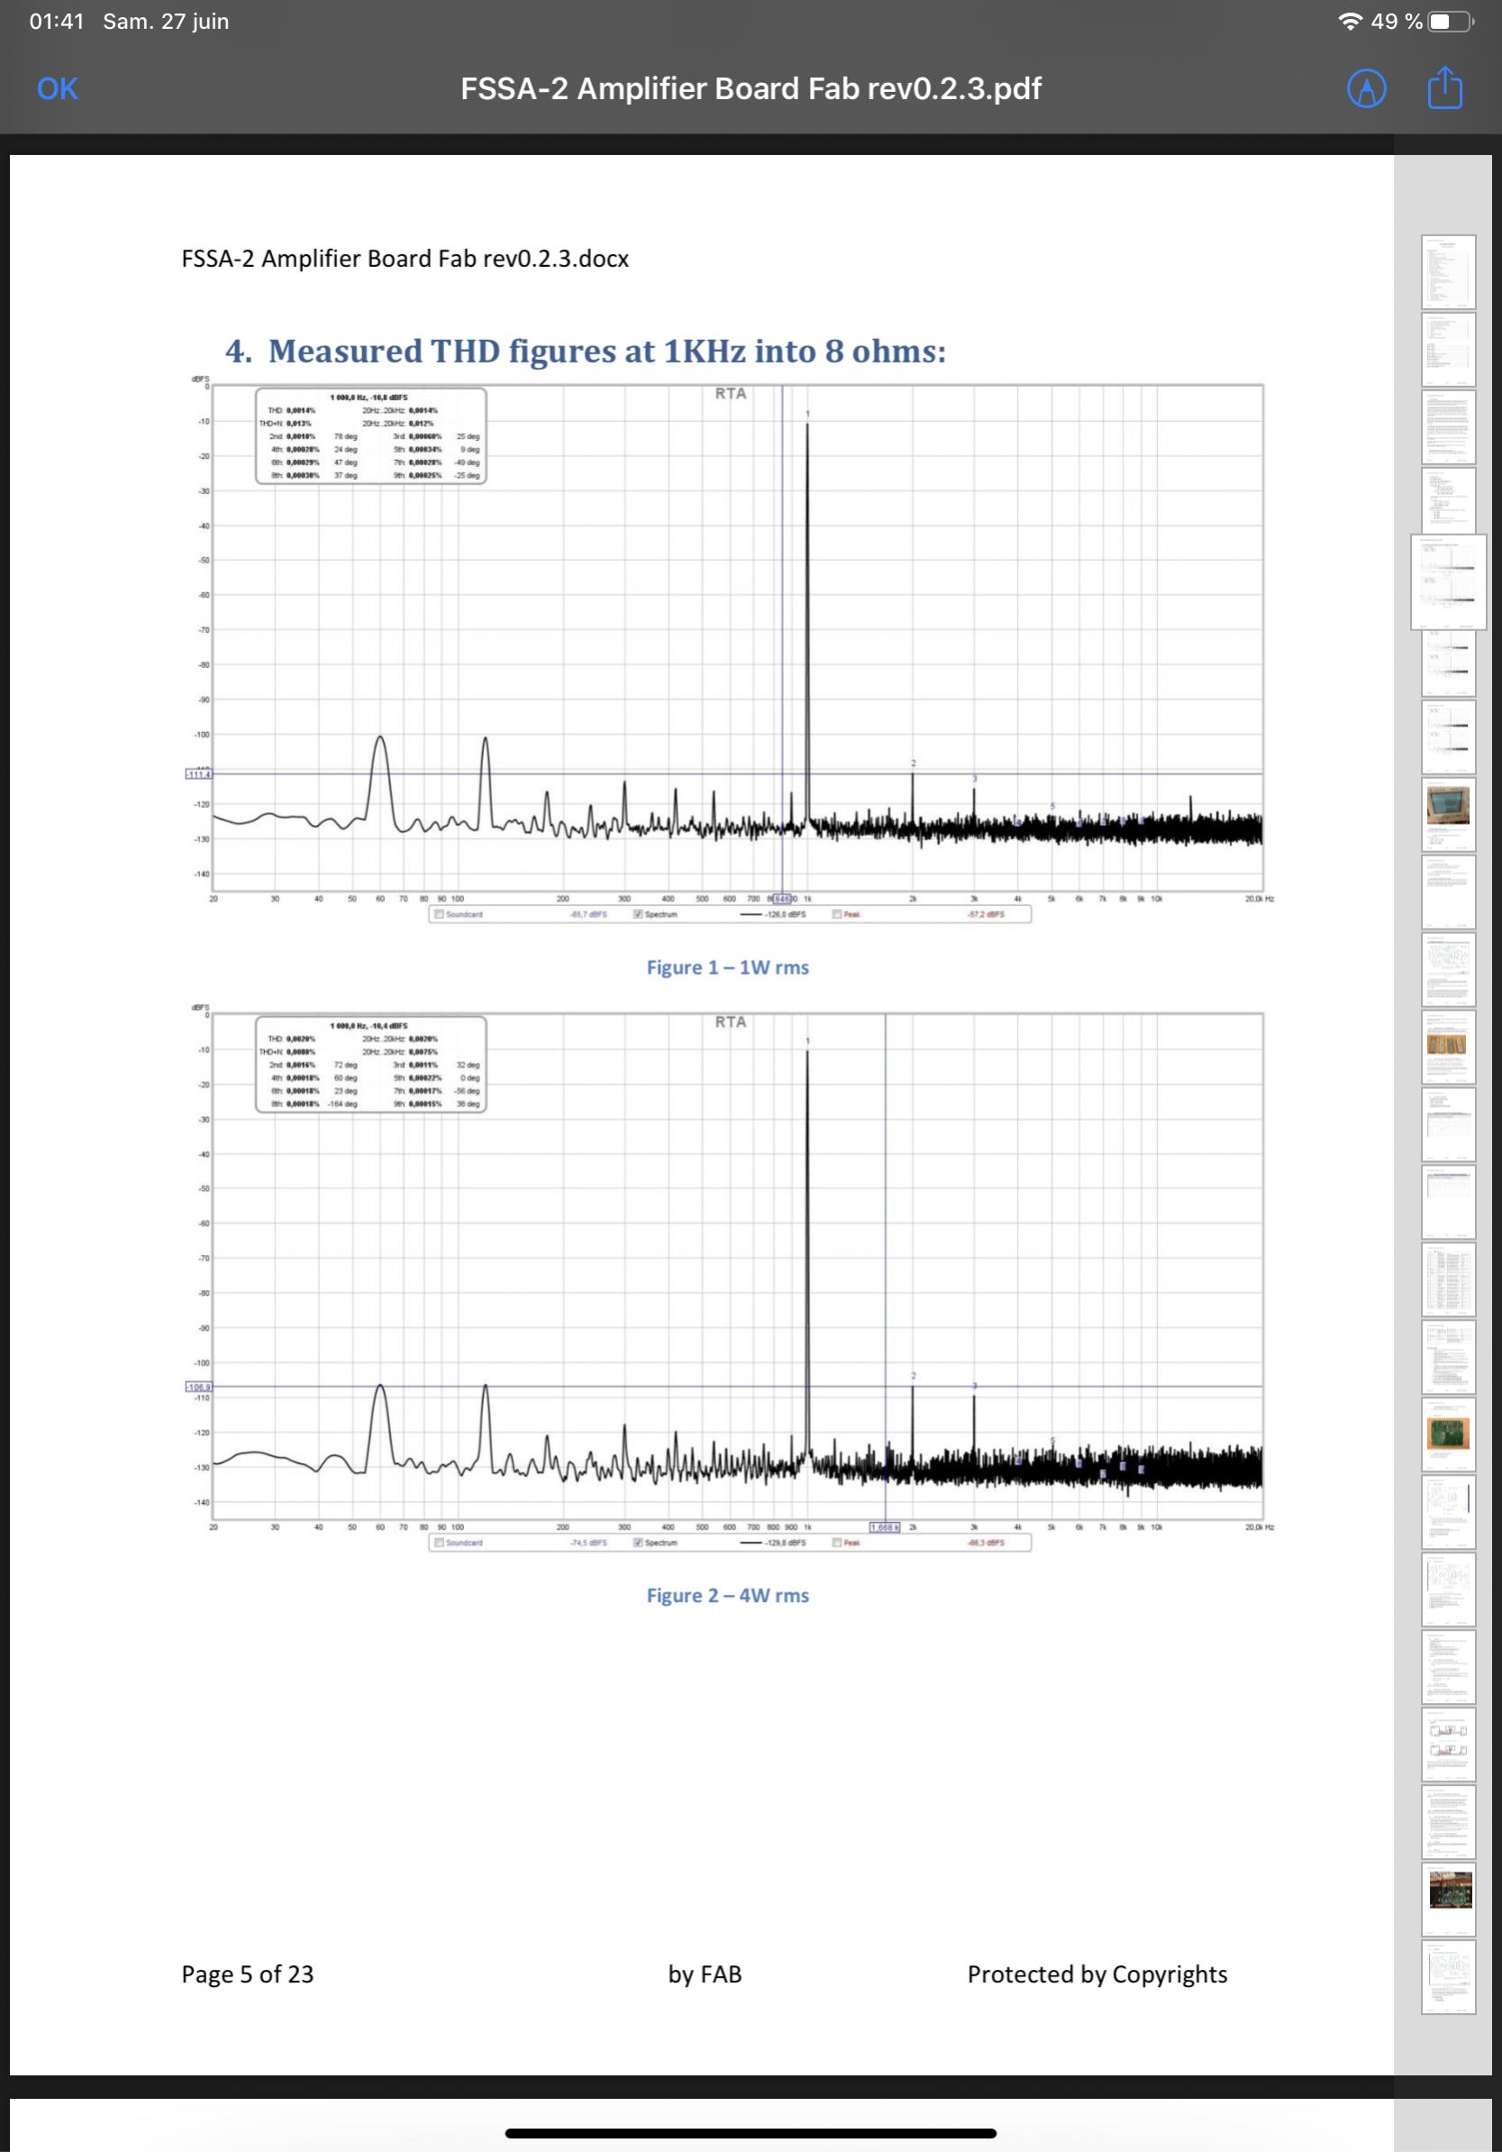
Task: Select the page 1 thumbnail in sidebar
Action: 1449,271
